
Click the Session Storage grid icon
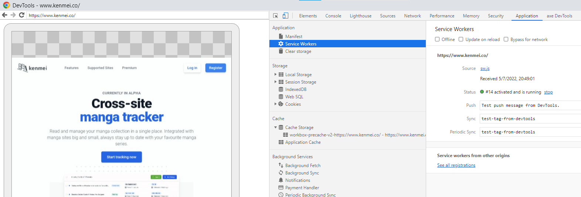tap(281, 82)
